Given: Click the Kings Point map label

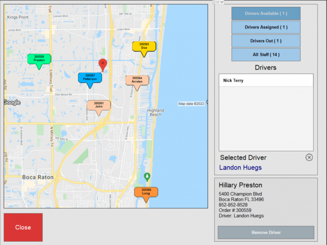Looking at the screenshot, I should click(18, 17).
